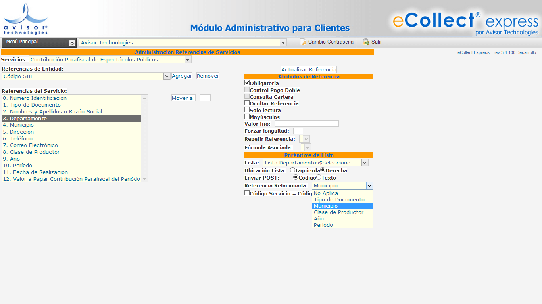The height and width of the screenshot is (304, 542).
Task: Select '9. Año' in references list
Action: click(x=71, y=159)
